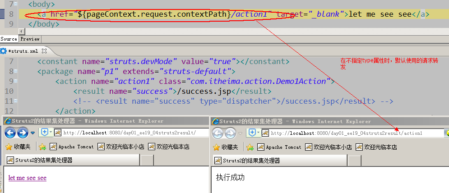449x193 pixels.
Task: Click favicon in left IE address bar
Action: pos(58,133)
